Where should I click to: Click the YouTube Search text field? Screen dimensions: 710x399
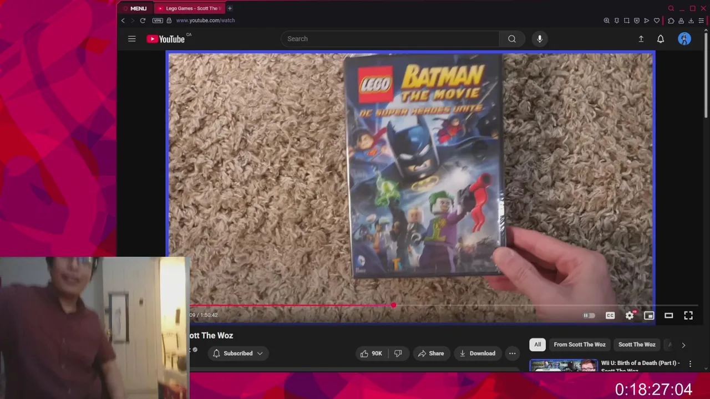pos(390,39)
